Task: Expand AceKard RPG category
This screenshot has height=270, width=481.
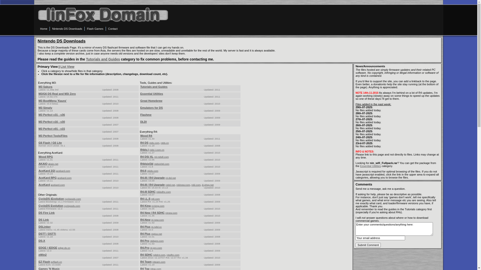Action: pos(48,178)
